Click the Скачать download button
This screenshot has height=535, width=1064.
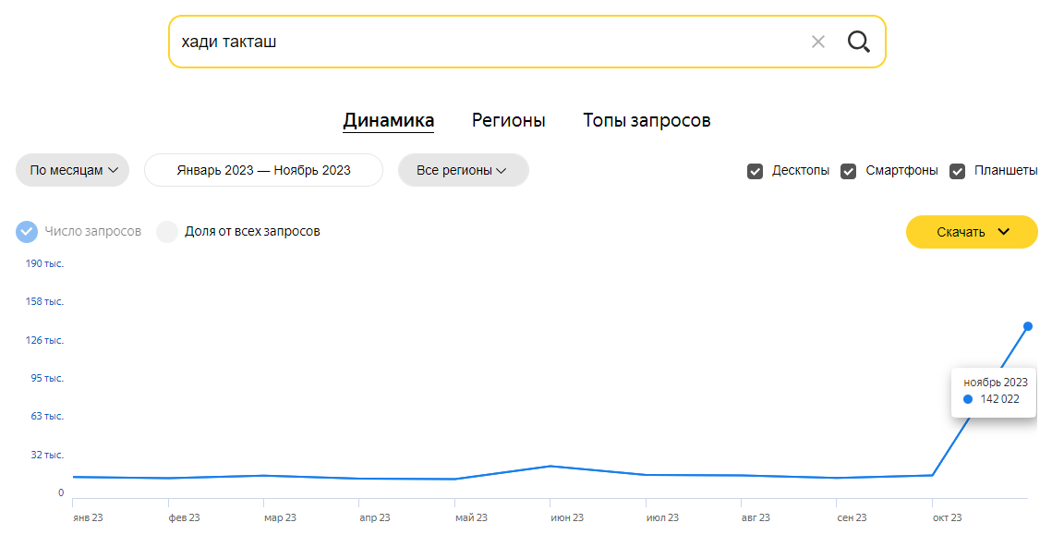(x=972, y=232)
